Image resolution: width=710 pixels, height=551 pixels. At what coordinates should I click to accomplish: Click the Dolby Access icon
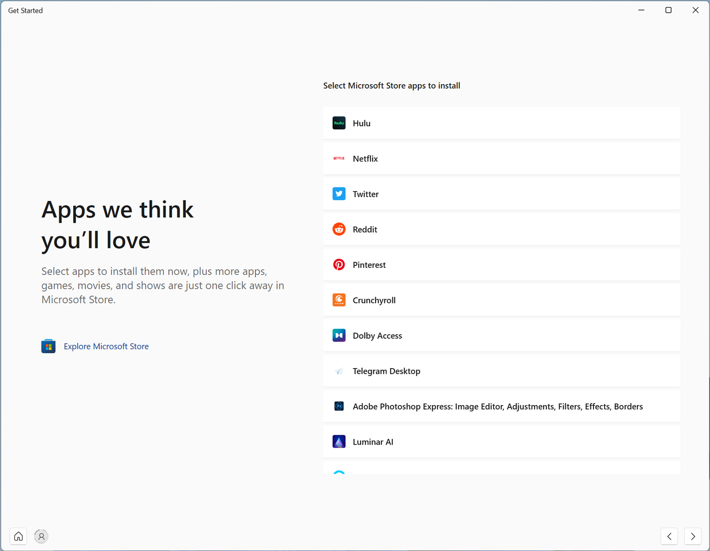339,335
